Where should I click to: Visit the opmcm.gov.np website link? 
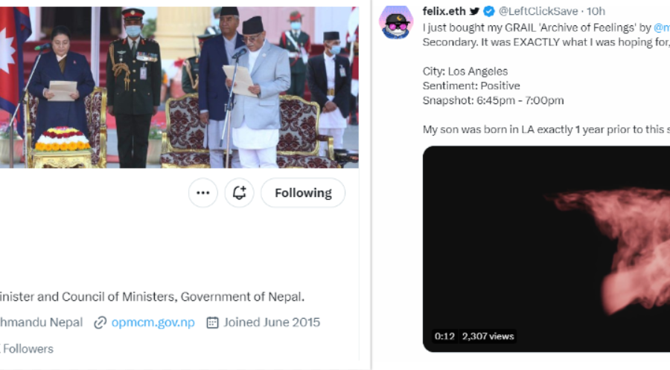point(153,322)
